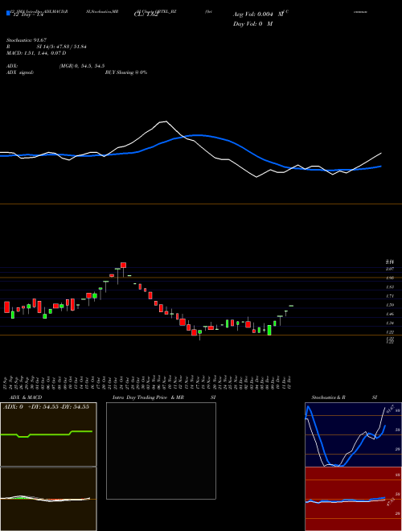
Task: Click the price label 2.07 on the axis
Action: 390,269
